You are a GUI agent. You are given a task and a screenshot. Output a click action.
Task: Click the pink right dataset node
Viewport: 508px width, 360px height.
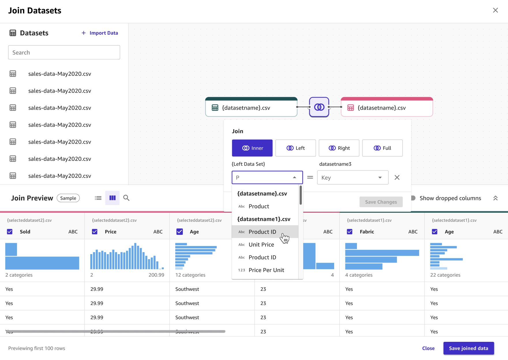pyautogui.click(x=387, y=108)
